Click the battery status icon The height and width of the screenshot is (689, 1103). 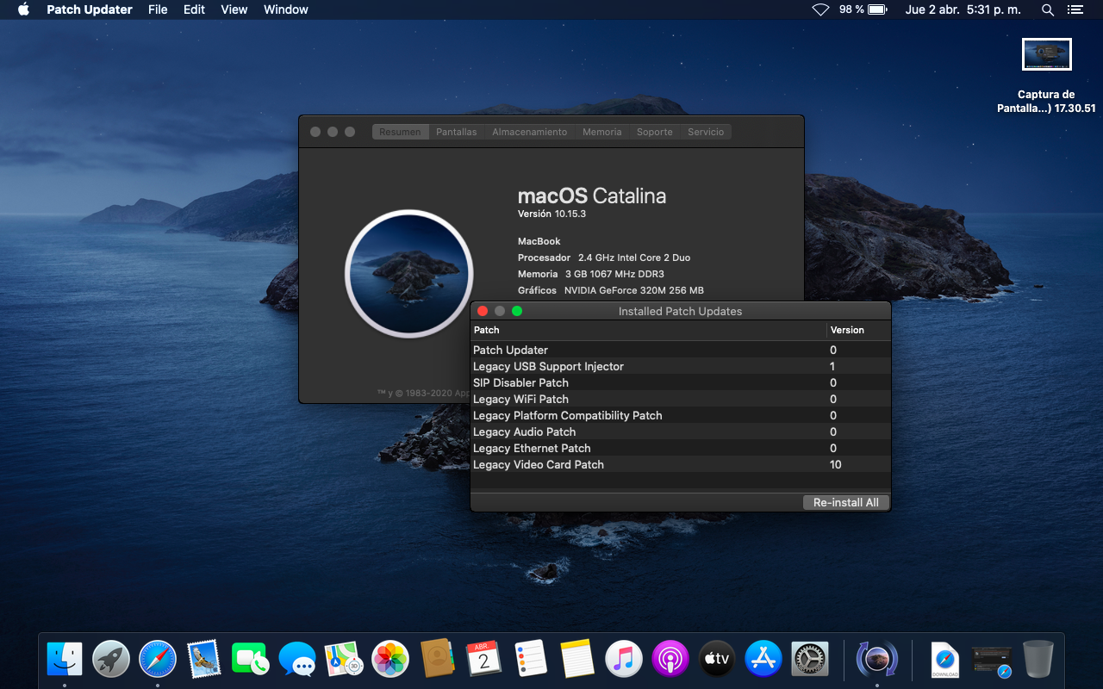[877, 9]
